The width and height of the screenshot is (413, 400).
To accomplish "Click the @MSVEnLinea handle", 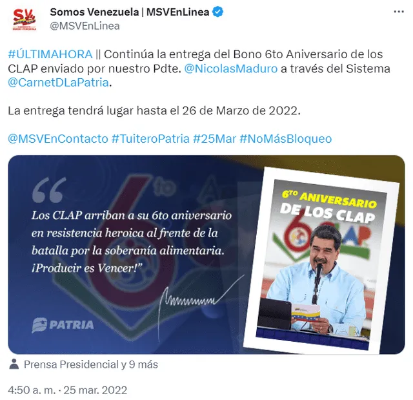I will (x=85, y=26).
